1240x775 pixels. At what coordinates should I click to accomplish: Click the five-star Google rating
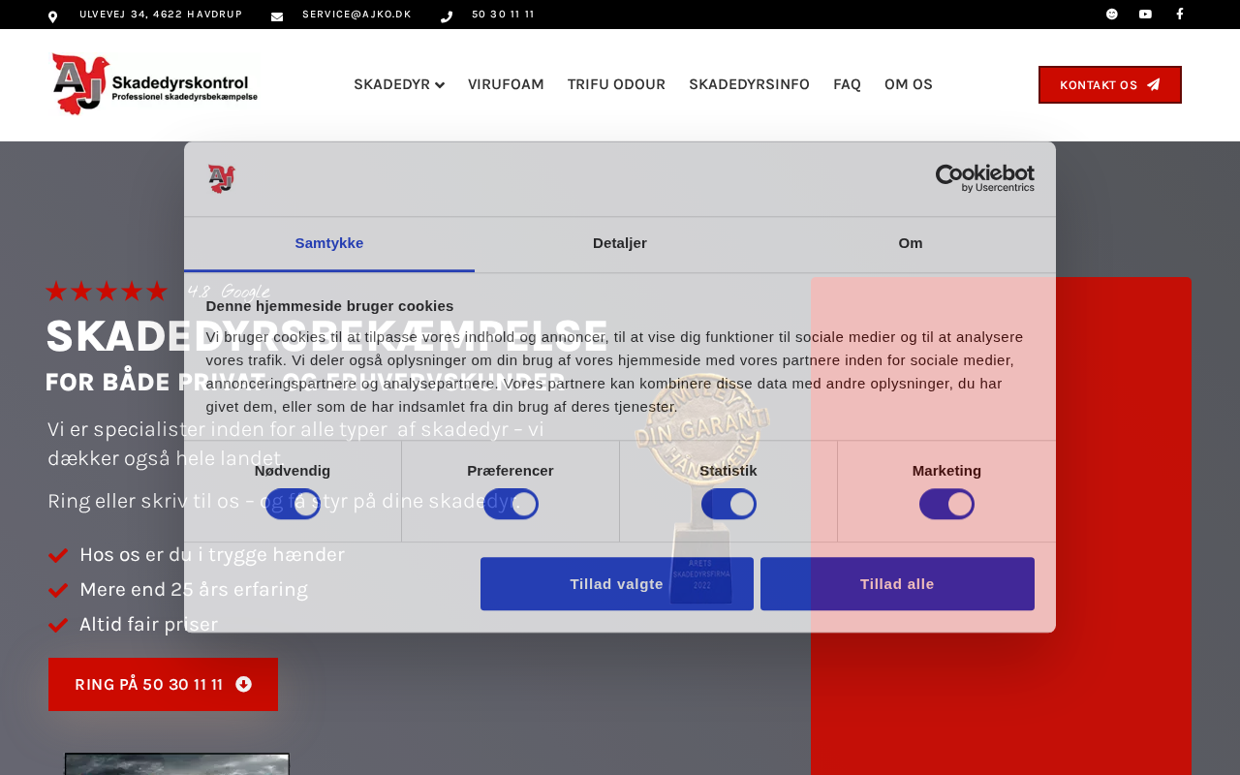coord(107,291)
